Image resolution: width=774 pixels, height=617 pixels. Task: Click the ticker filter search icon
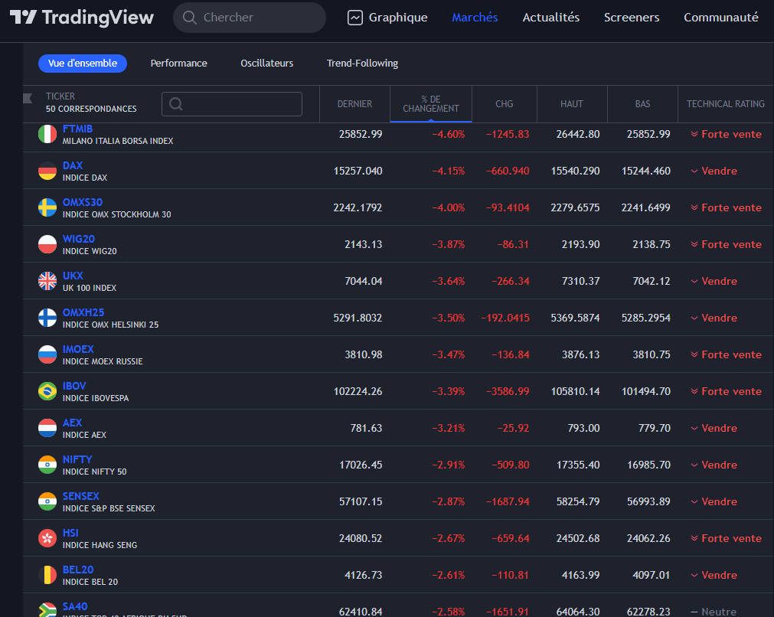pyautogui.click(x=176, y=103)
